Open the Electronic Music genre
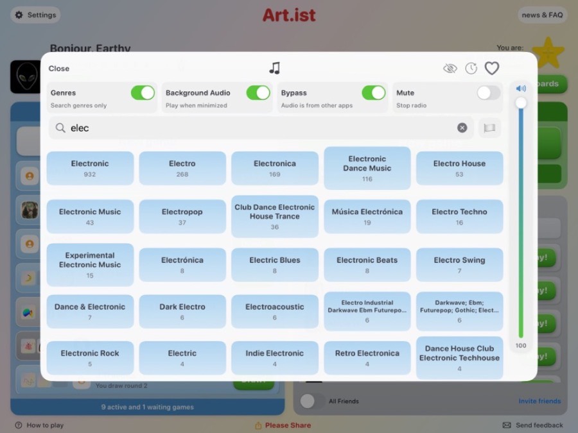The width and height of the screenshot is (578, 433). [x=90, y=217]
